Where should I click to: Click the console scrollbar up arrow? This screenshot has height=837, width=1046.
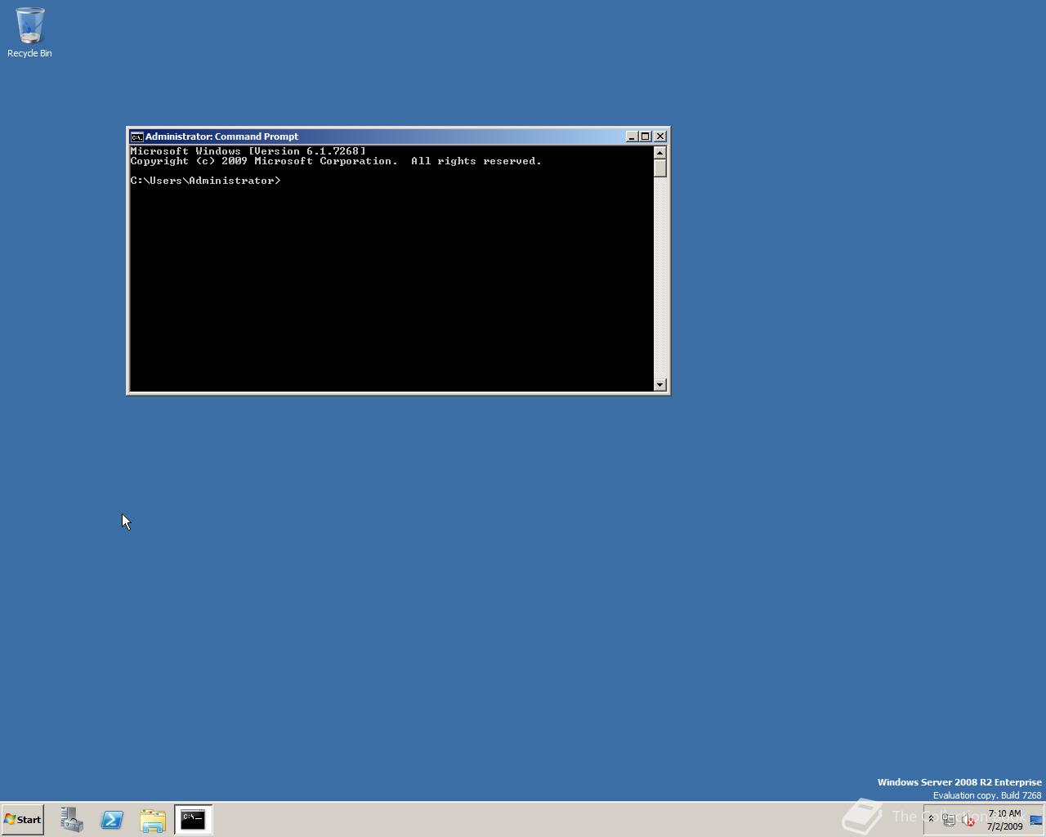coord(660,153)
